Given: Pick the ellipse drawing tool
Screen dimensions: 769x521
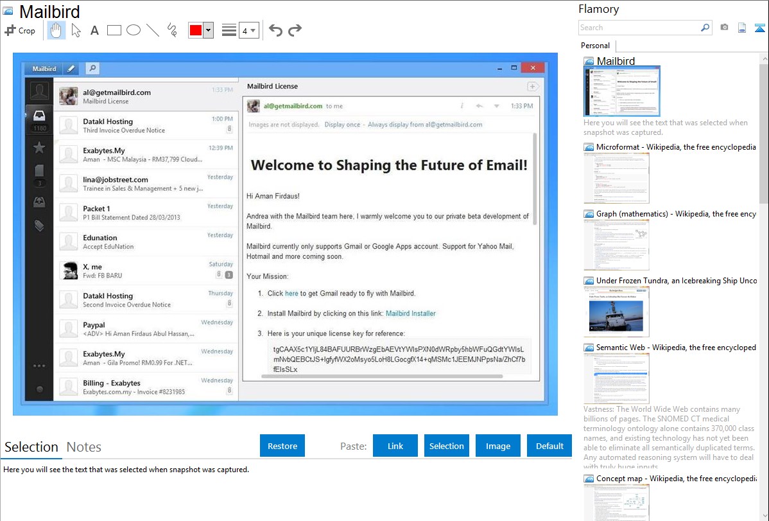Looking at the screenshot, I should coord(134,30).
